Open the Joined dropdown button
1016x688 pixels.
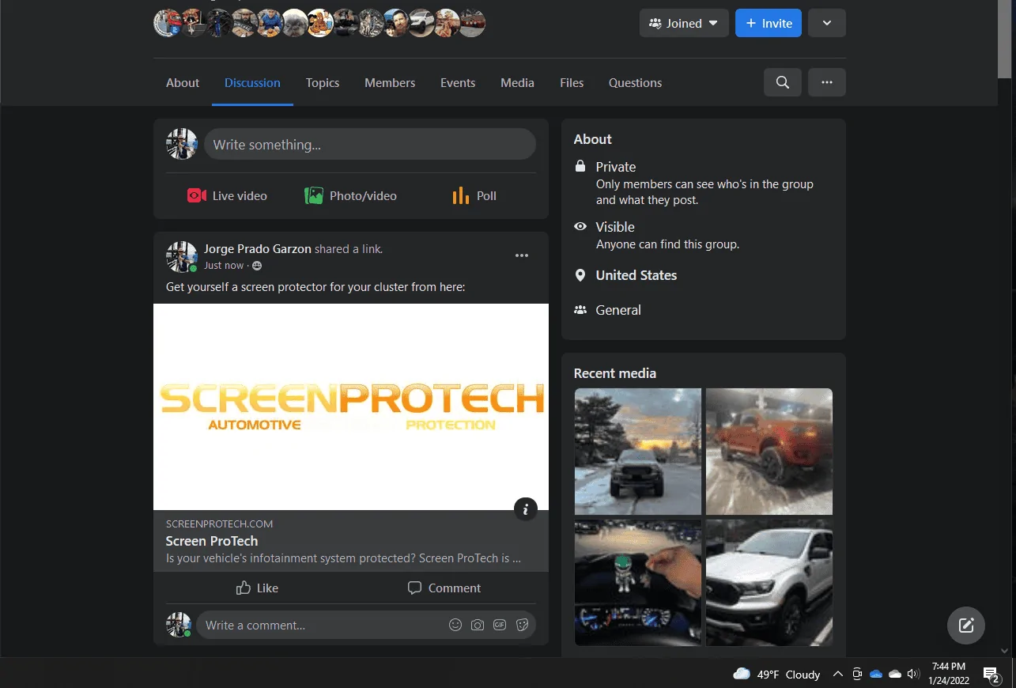click(x=684, y=23)
